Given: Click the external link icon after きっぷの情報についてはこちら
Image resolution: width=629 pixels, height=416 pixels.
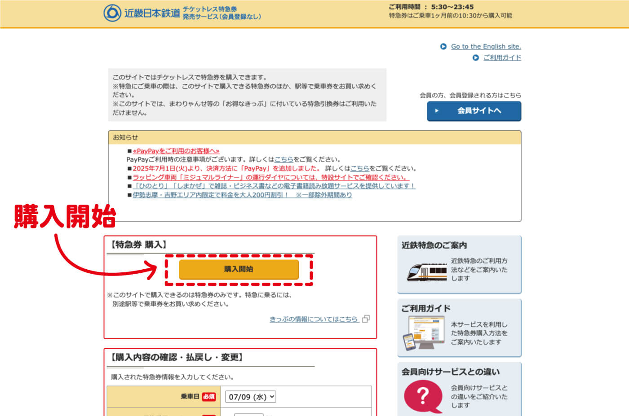Looking at the screenshot, I should (x=366, y=319).
